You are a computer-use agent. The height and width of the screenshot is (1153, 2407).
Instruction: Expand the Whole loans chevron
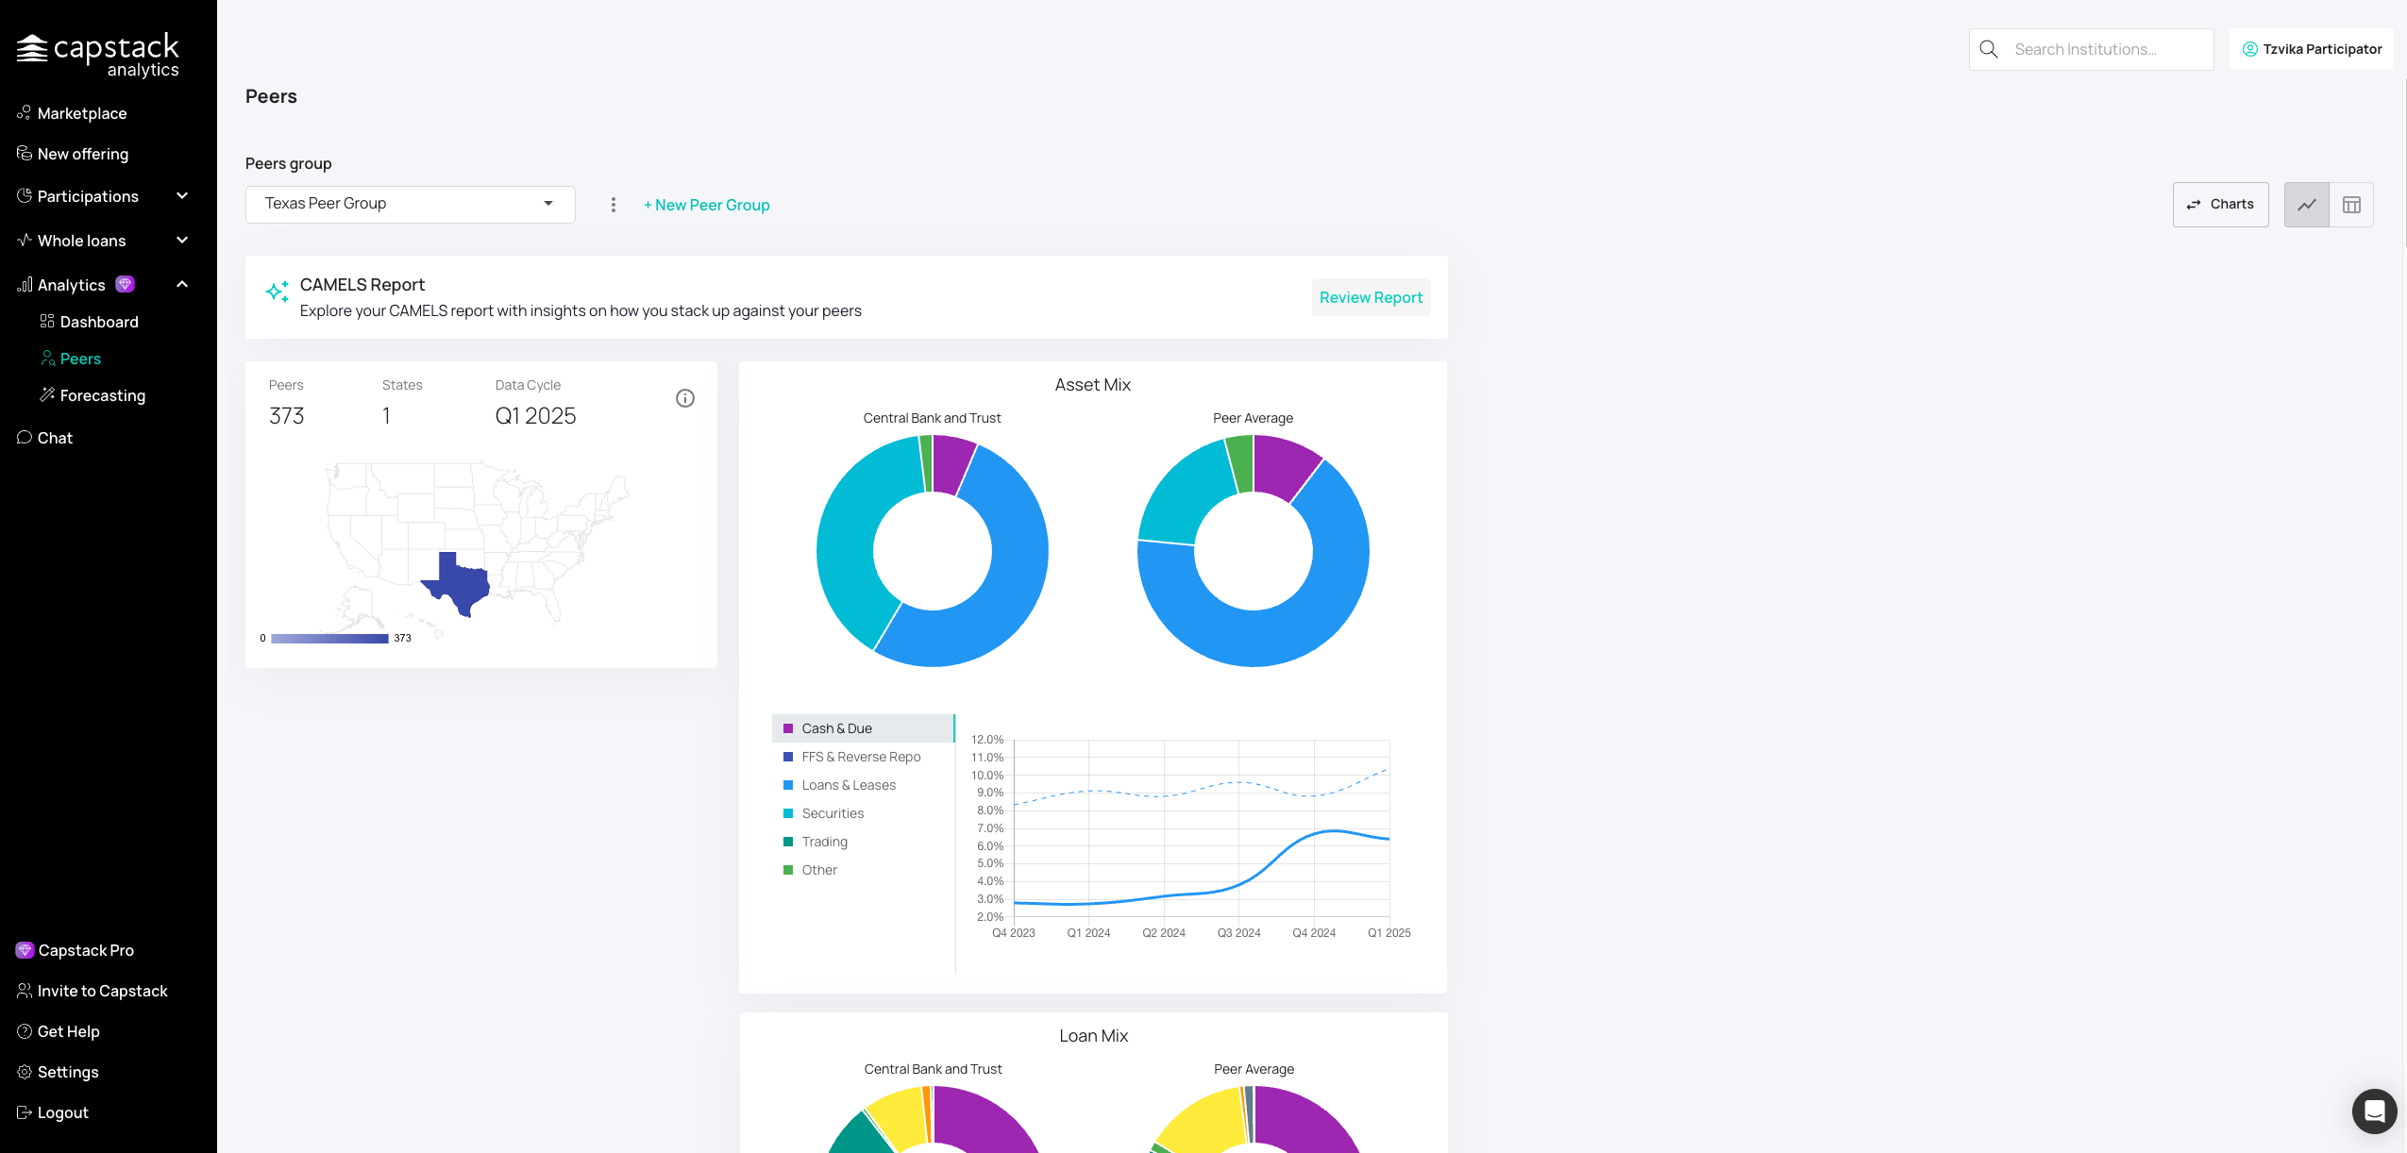(182, 241)
